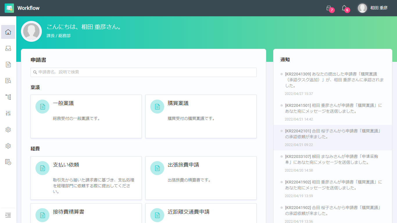The height and width of the screenshot is (223, 397).
Task: Open the inbox tray icon in the sidebar
Action: coord(8,48)
